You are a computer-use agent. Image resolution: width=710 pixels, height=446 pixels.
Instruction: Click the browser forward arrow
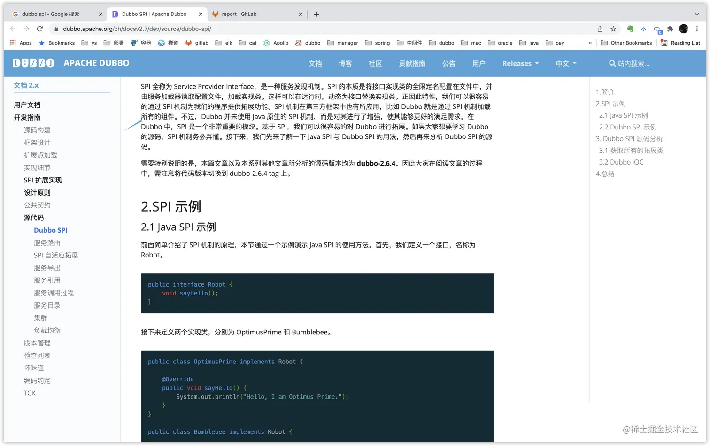click(26, 29)
